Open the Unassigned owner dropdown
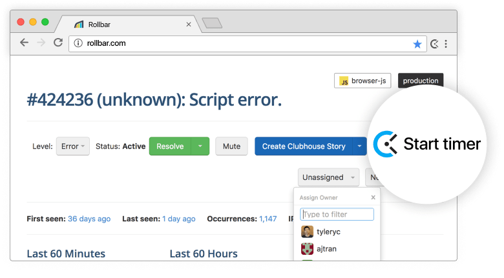The width and height of the screenshot is (504, 278). click(328, 177)
